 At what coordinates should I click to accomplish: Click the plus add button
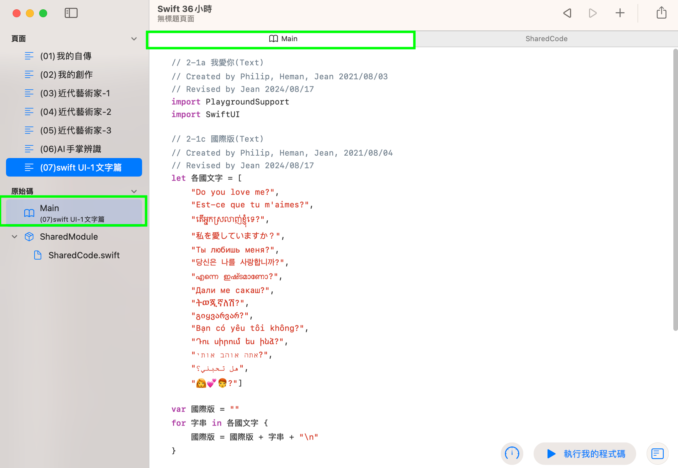click(x=620, y=13)
